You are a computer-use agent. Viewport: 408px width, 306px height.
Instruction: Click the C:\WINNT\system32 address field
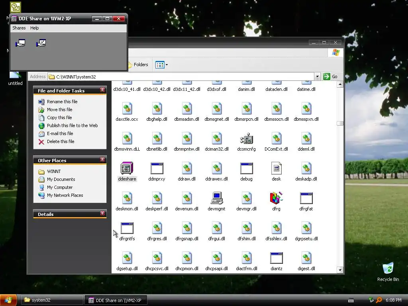click(x=181, y=76)
